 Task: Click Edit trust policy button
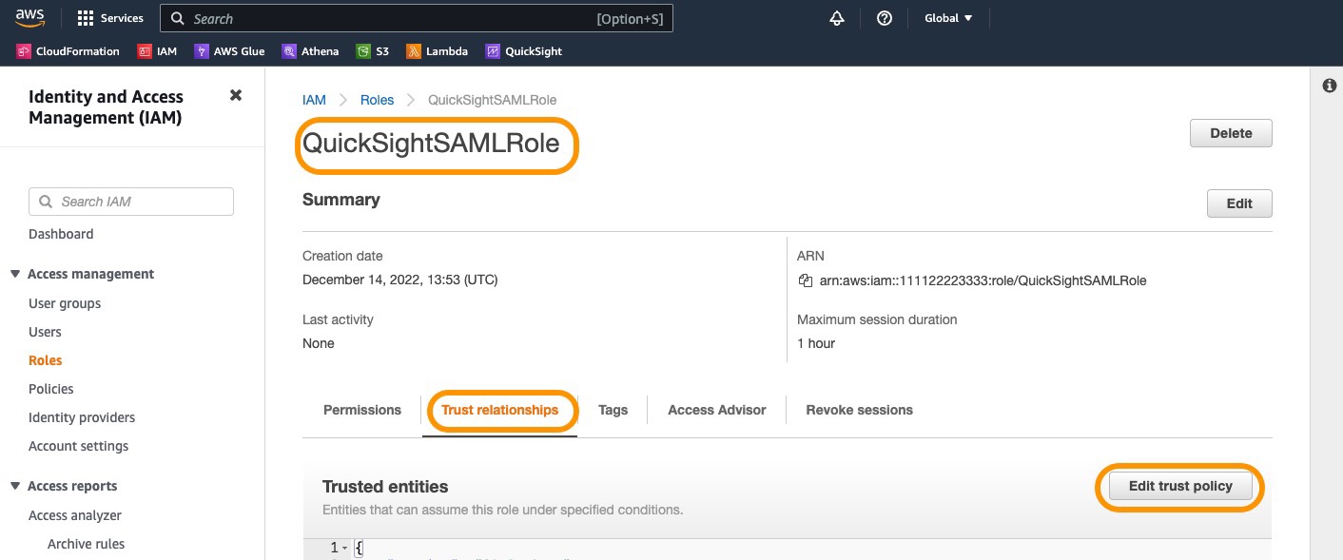(1180, 486)
